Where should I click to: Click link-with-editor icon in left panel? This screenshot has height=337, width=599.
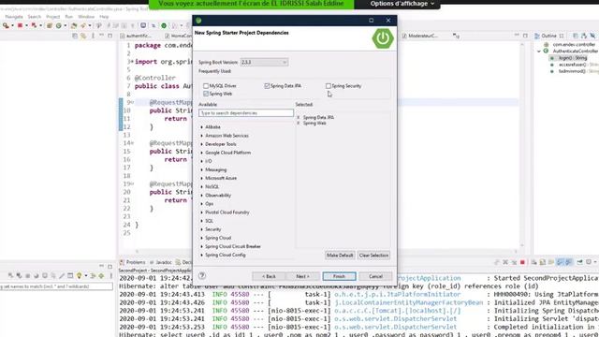(83, 36)
